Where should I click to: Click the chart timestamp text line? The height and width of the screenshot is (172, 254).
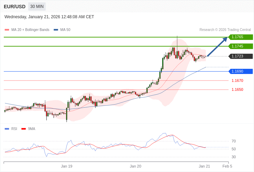click(49, 17)
